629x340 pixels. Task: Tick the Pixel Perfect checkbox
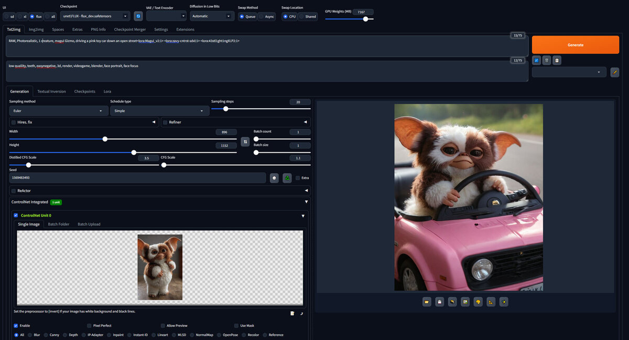89,325
